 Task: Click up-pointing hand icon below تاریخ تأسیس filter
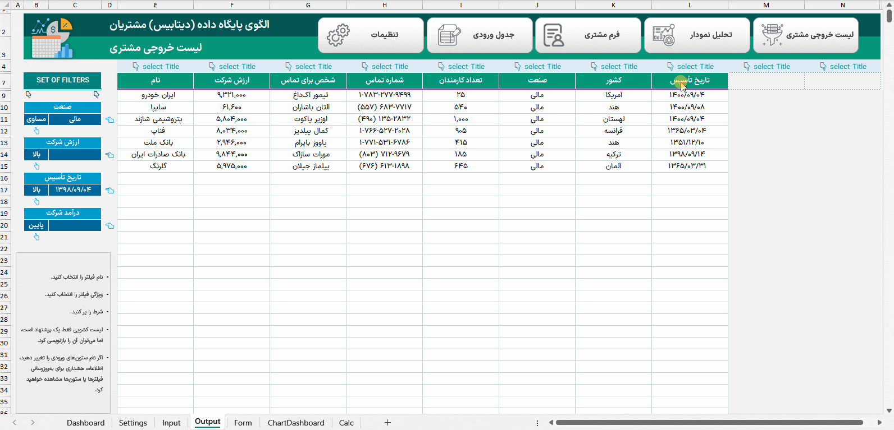coord(37,201)
